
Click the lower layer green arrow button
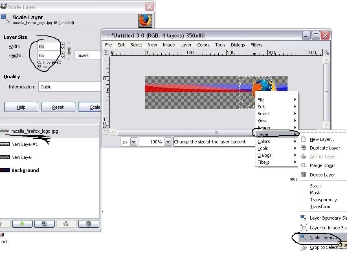point(22,224)
